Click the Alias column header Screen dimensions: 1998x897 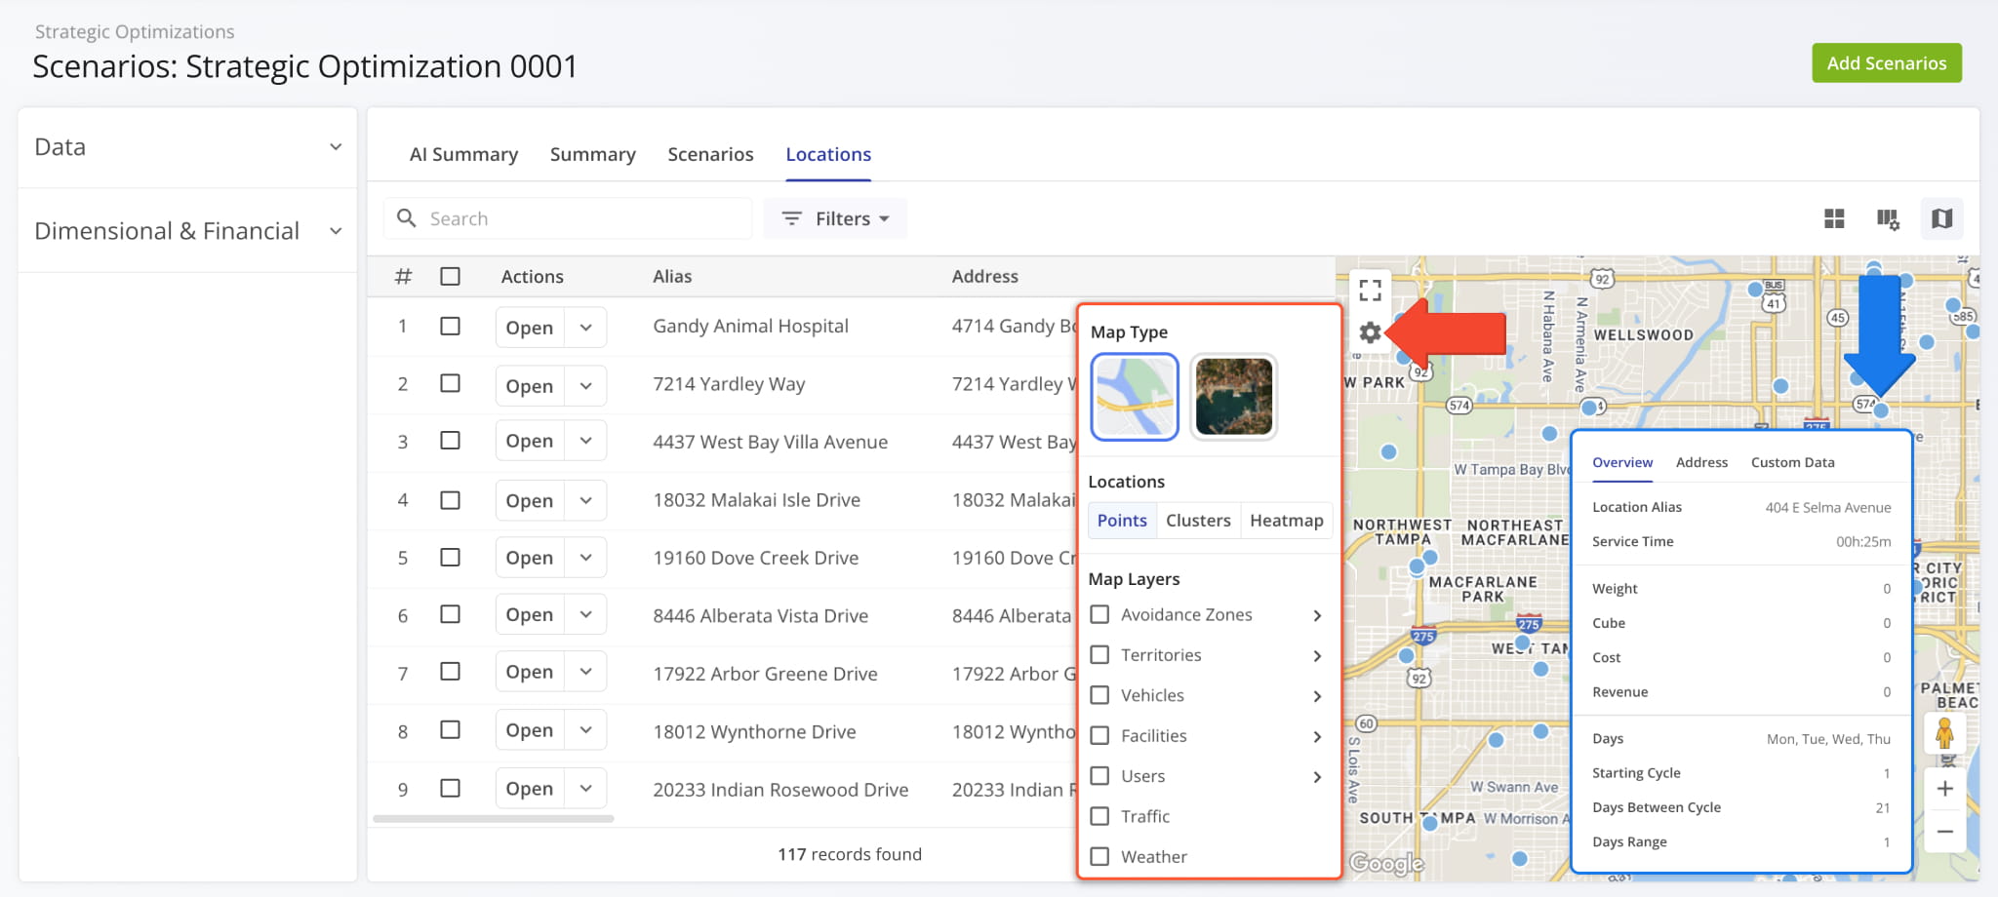coord(672,277)
